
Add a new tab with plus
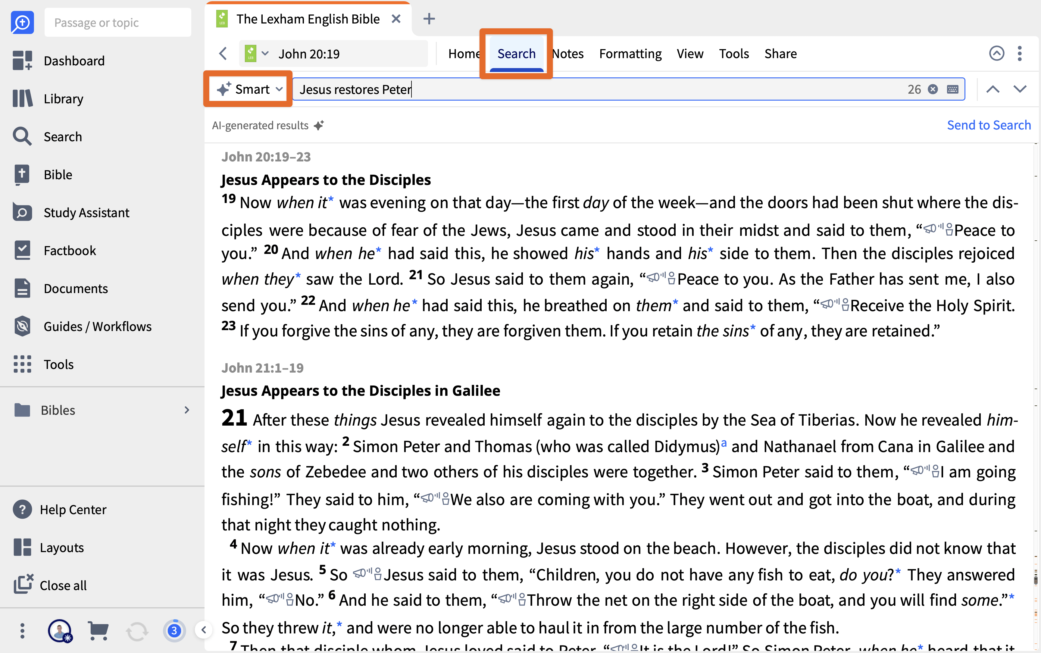tap(429, 19)
